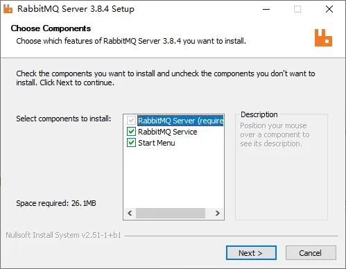Click the grayed RabbitMQ Server required checkbox
This screenshot has height=269, width=346.
coord(131,121)
